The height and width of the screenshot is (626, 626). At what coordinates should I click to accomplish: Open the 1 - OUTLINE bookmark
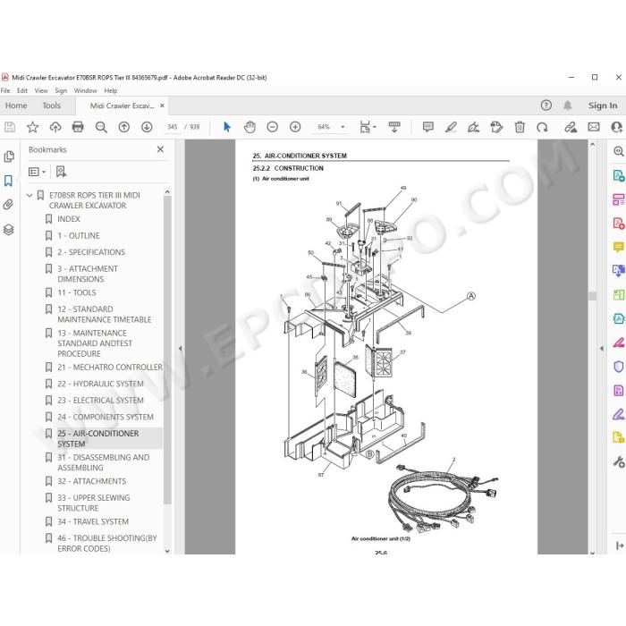(79, 235)
